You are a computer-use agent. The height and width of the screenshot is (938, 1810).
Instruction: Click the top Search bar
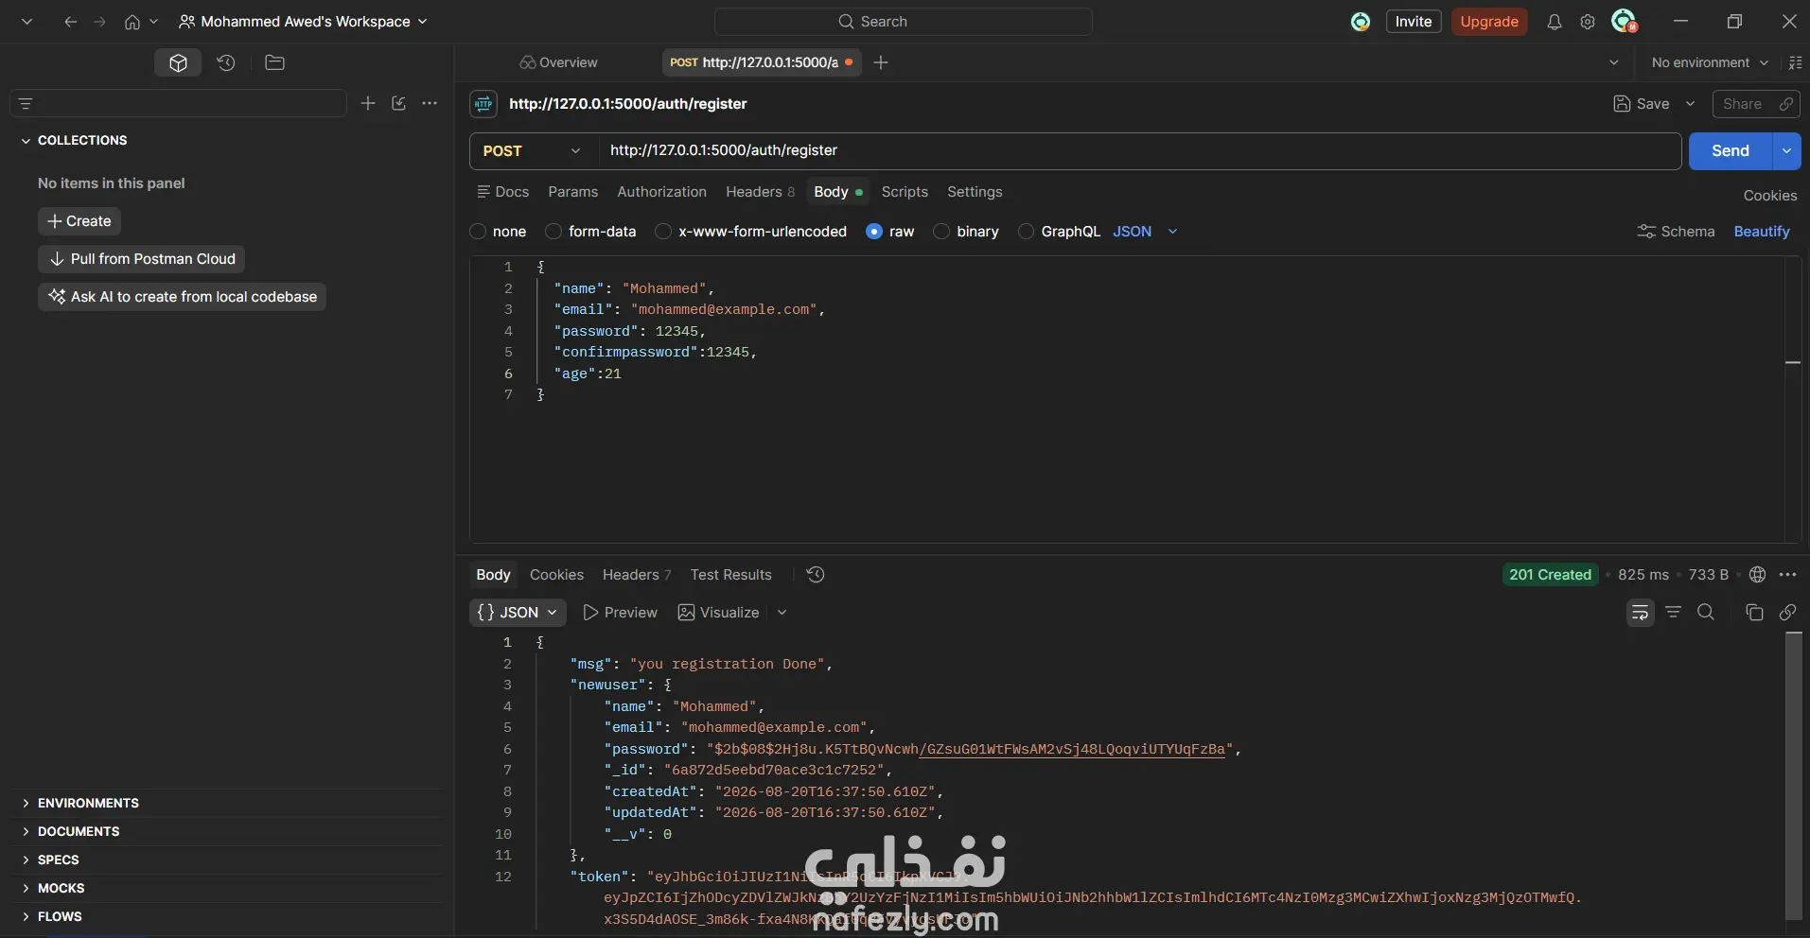click(x=903, y=22)
